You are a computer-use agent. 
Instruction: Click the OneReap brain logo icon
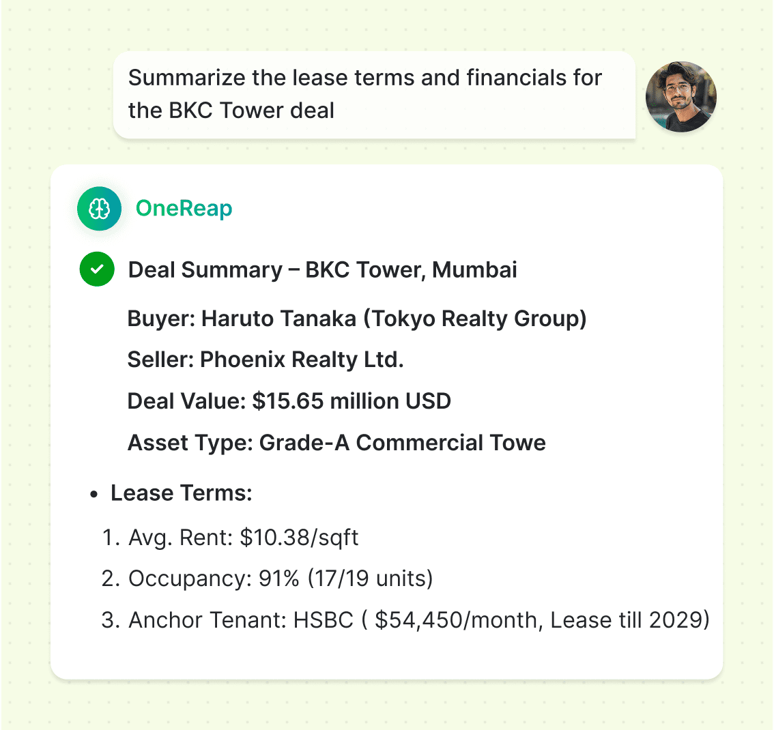point(99,209)
